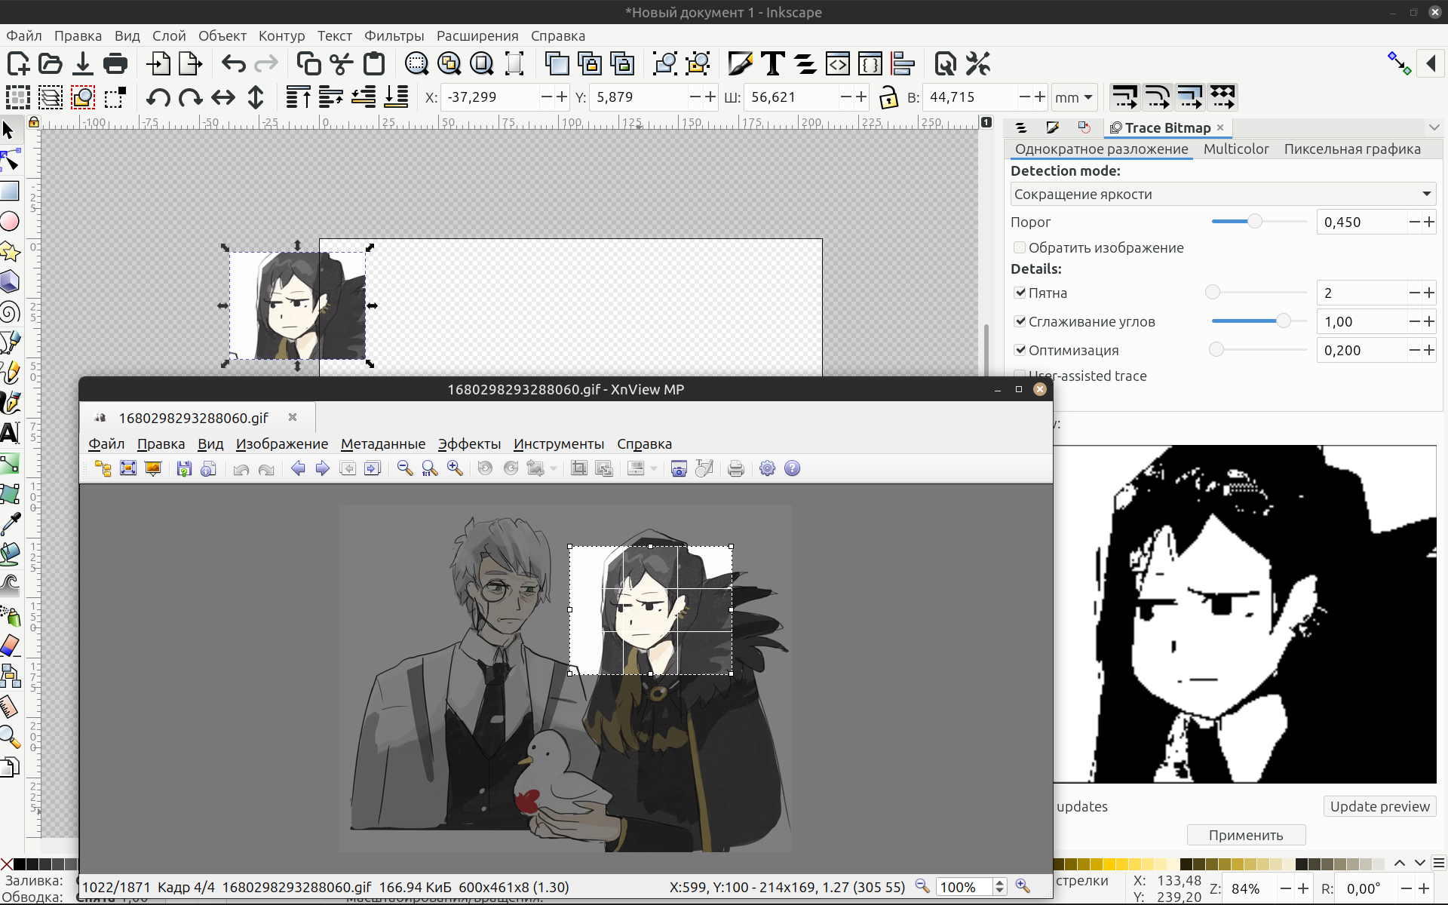Click the Inkscape undo arrow icon
Image resolution: width=1448 pixels, height=905 pixels.
pyautogui.click(x=234, y=64)
